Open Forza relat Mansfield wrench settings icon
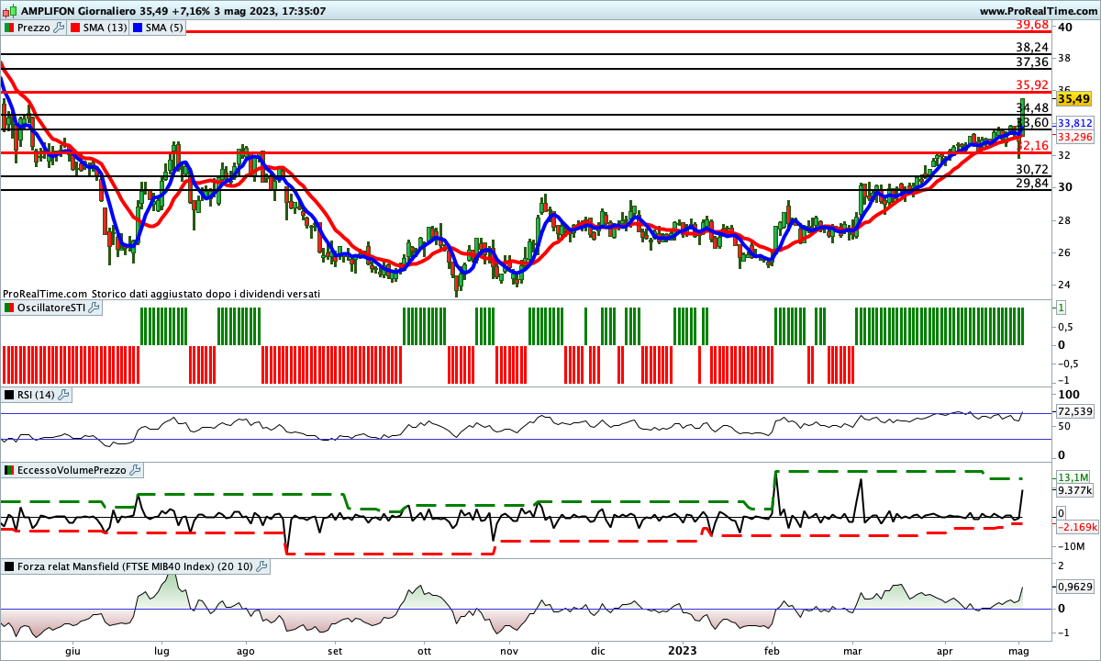Viewport: 1101px width, 661px height. pyautogui.click(x=261, y=566)
